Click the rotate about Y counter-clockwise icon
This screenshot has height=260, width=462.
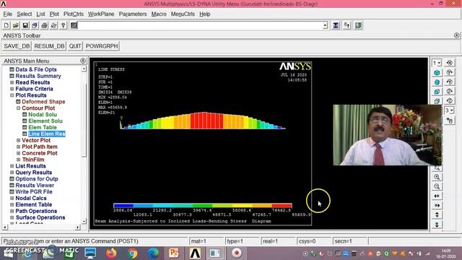click(450, 82)
